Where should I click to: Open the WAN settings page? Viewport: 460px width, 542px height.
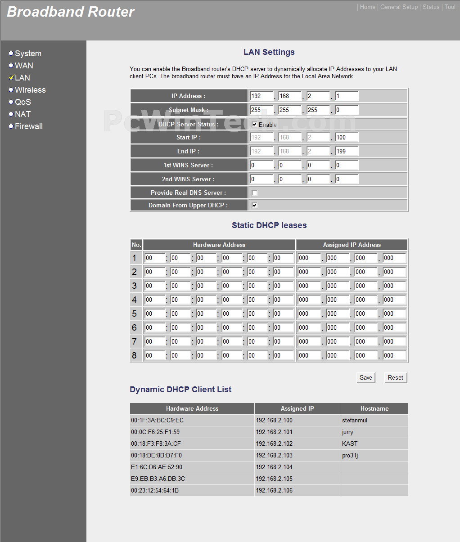[x=24, y=66]
